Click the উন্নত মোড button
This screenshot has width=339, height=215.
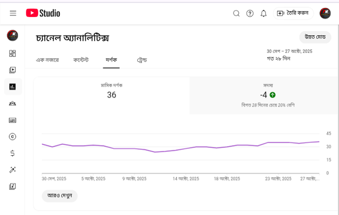tap(315, 37)
